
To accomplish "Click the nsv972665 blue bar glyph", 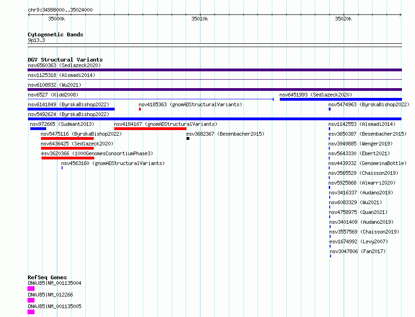I will [x=38, y=129].
